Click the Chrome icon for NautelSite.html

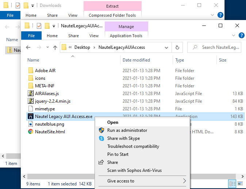point(31,132)
